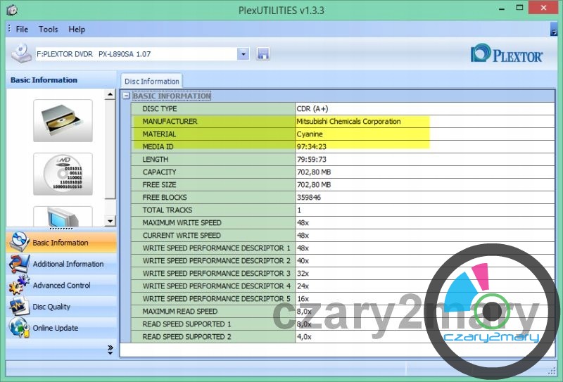
Task: Collapse the BASIC INFORMATION section
Action: coord(127,96)
